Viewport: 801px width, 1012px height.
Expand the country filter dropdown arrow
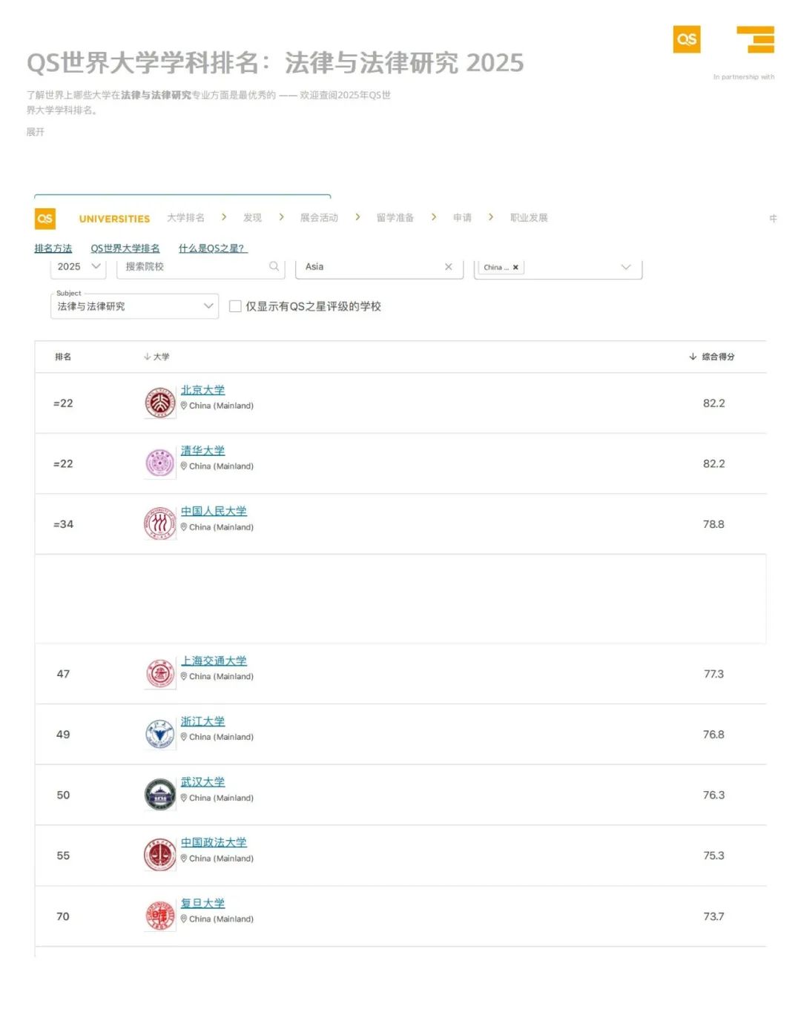(626, 267)
